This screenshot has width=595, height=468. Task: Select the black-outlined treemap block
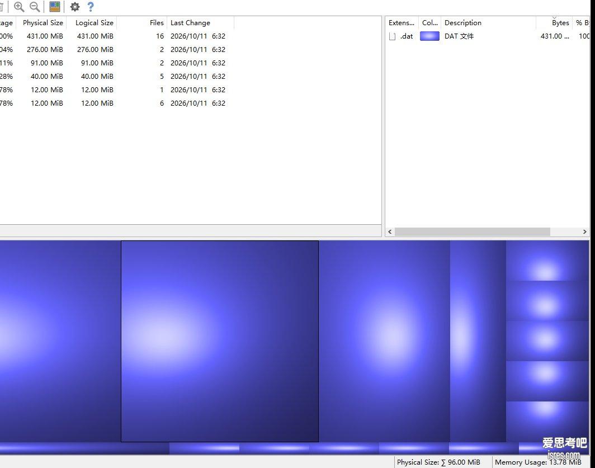pyautogui.click(x=220, y=341)
